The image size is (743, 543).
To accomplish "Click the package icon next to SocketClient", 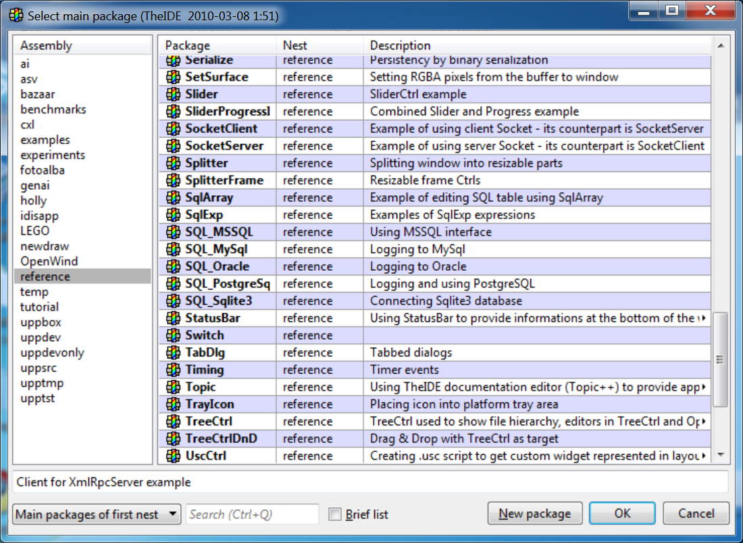I will point(173,128).
